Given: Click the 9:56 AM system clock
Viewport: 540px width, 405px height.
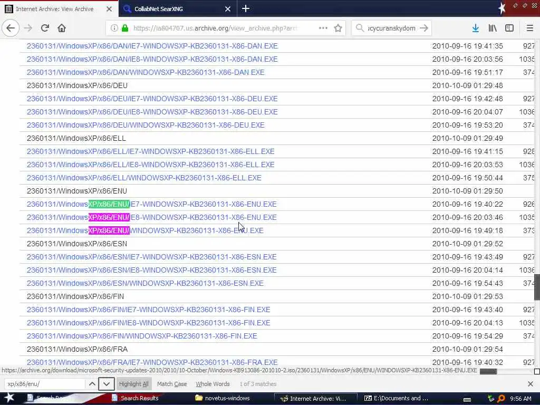Looking at the screenshot, I should [x=520, y=399].
